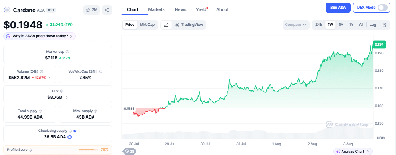Open the Yield tab
This screenshot has width=396, height=155.
point(201,9)
